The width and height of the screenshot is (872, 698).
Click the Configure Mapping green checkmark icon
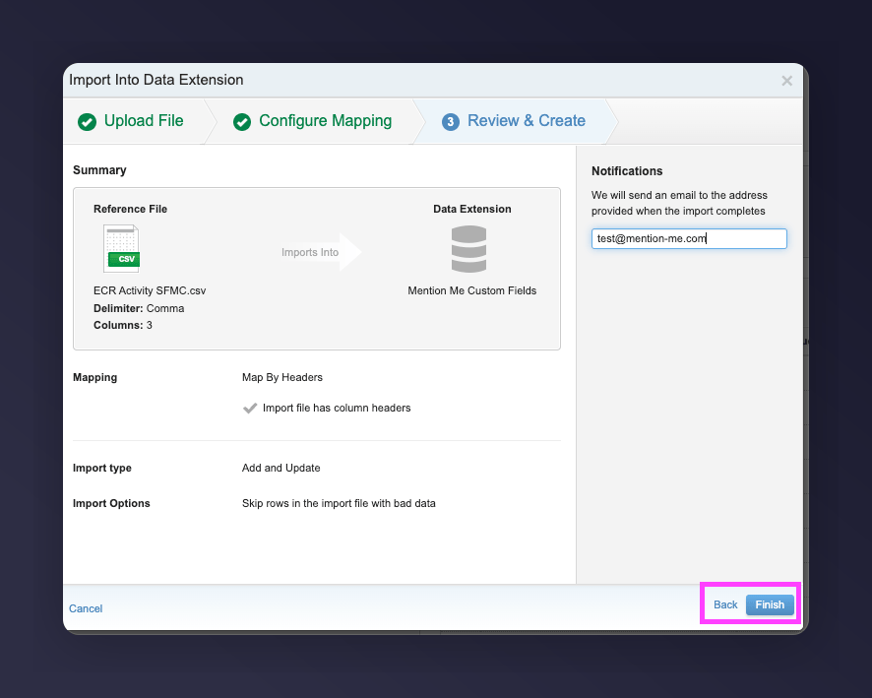242,122
